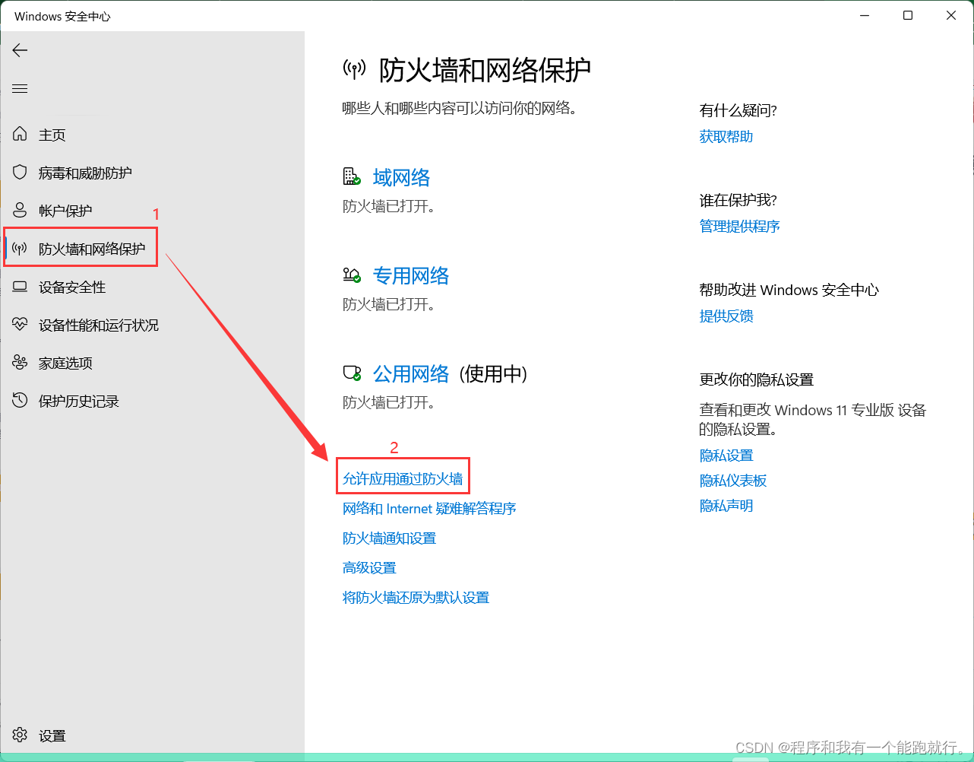Click 防火墙已打开 text under 专用网络
This screenshot has height=762, width=974.
(x=389, y=304)
